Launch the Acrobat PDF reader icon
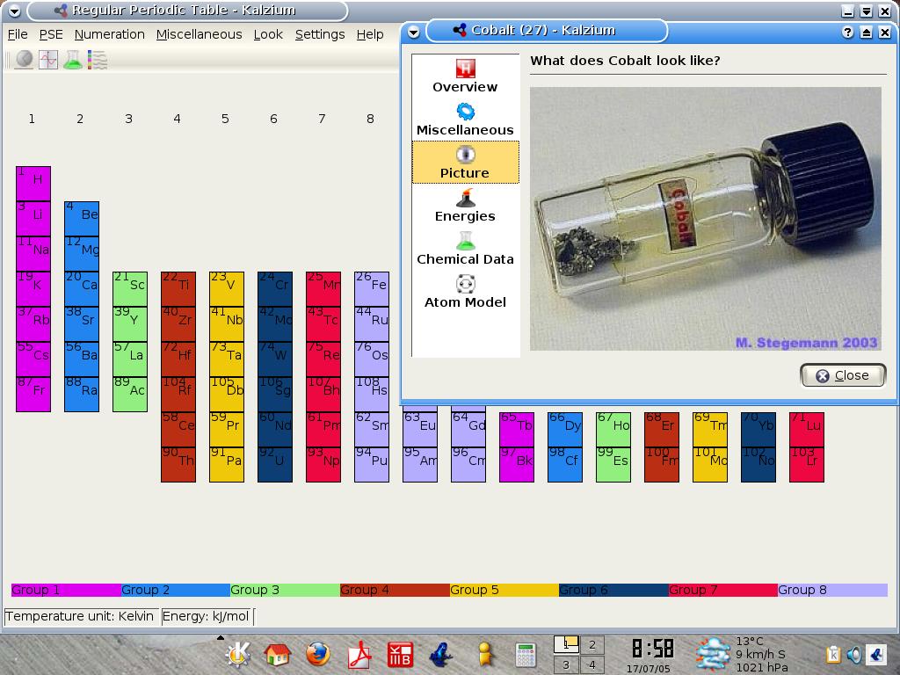This screenshot has width=900, height=675. (x=359, y=654)
